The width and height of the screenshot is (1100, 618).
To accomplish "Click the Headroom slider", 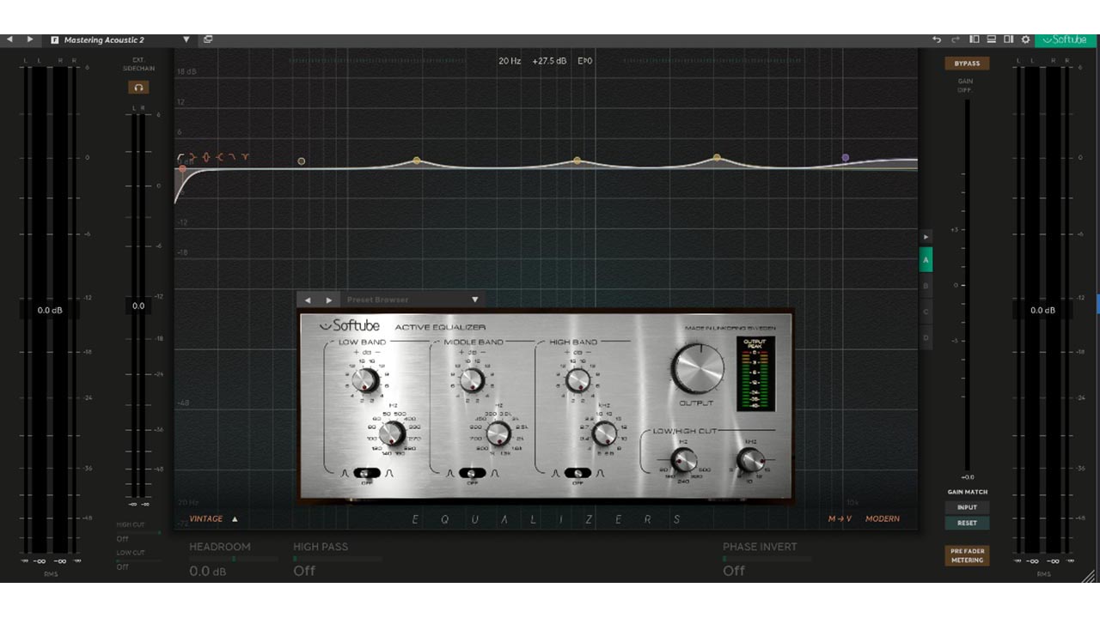I will coord(233,559).
